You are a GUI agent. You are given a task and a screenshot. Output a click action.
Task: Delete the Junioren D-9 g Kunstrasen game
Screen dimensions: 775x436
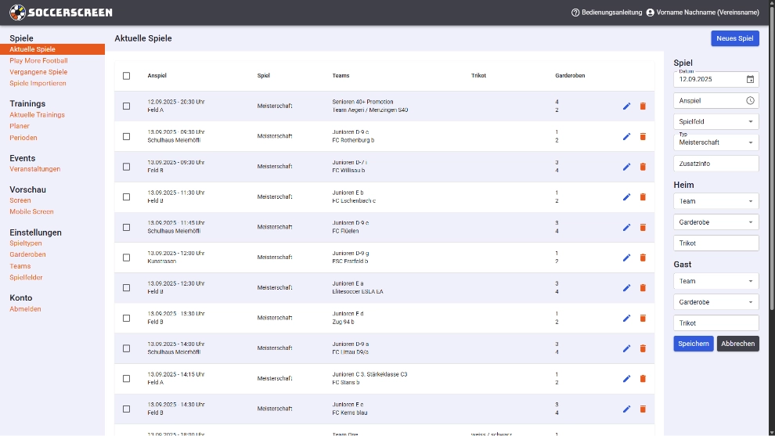tap(643, 258)
